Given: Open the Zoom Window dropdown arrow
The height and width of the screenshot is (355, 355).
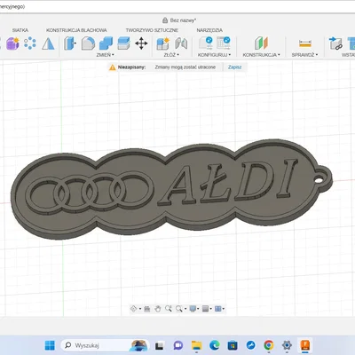Looking at the screenshot, I should tap(185, 309).
